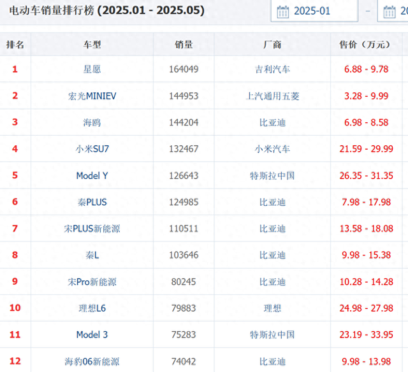Open the start date field 2025-01
Viewport: 408px width, 372px height.
(x=314, y=11)
